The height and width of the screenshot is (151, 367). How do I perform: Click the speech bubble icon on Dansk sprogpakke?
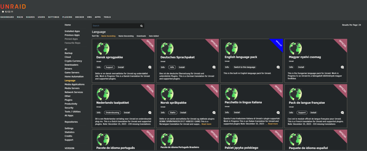(150, 67)
